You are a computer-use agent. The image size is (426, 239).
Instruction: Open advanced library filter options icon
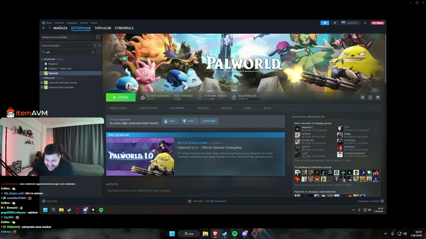tap(98, 52)
